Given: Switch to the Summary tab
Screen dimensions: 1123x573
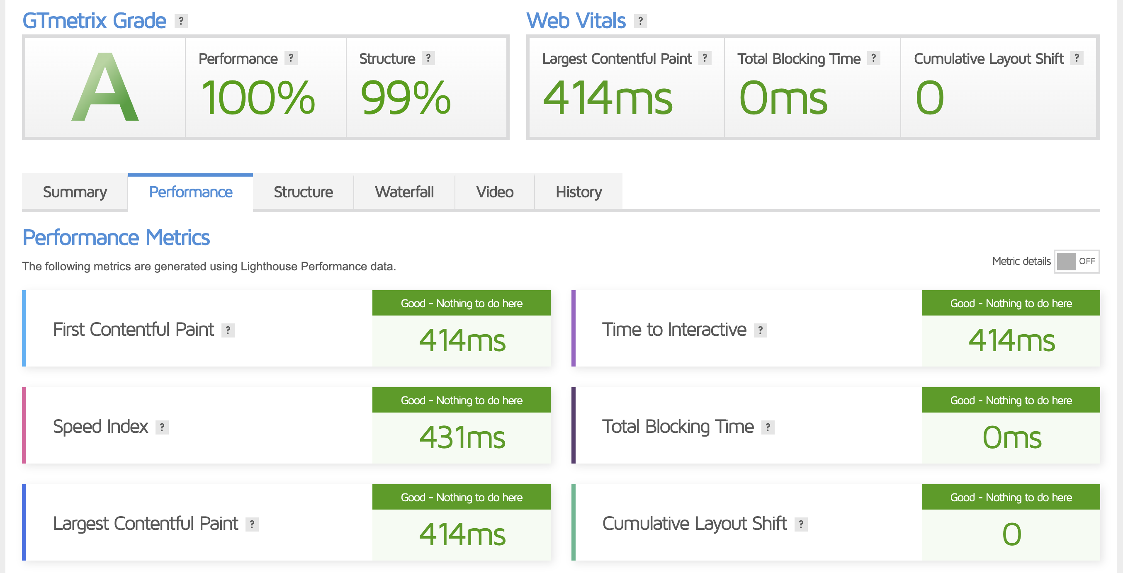Looking at the screenshot, I should (x=75, y=192).
